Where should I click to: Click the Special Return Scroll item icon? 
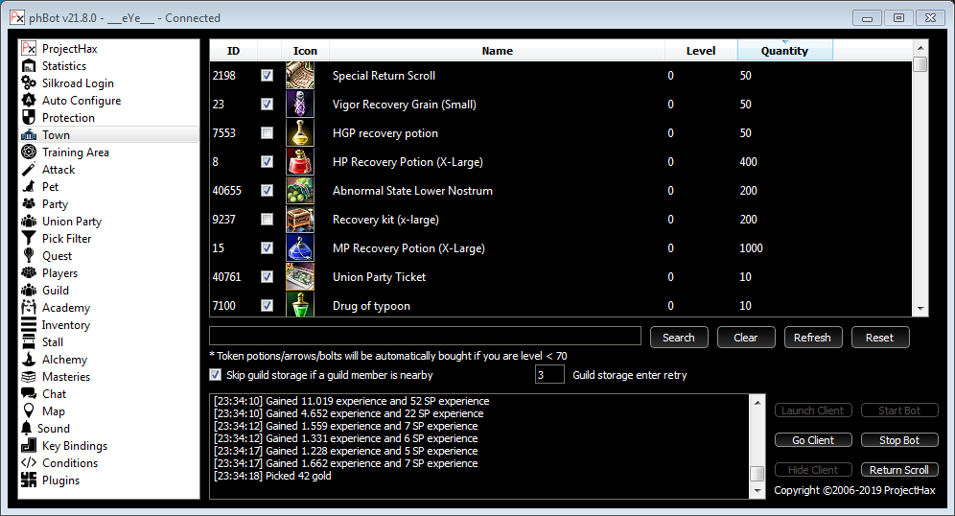pos(300,76)
